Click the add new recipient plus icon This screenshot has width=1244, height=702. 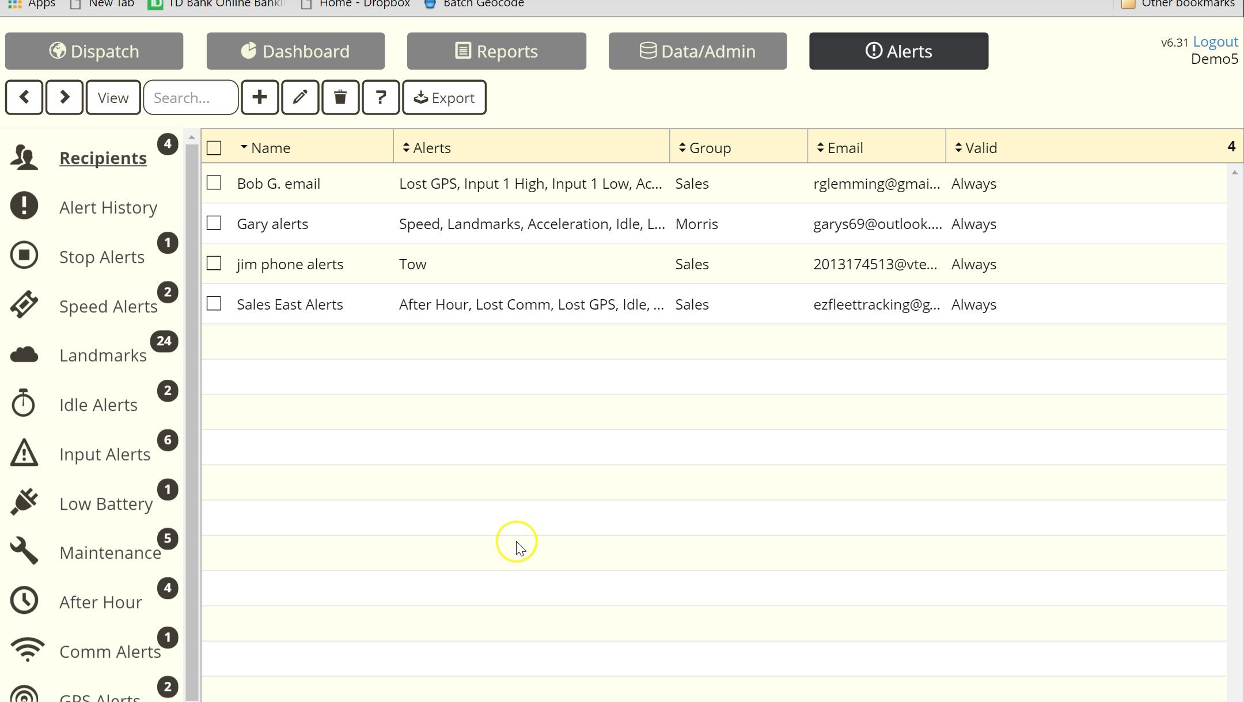tap(260, 97)
